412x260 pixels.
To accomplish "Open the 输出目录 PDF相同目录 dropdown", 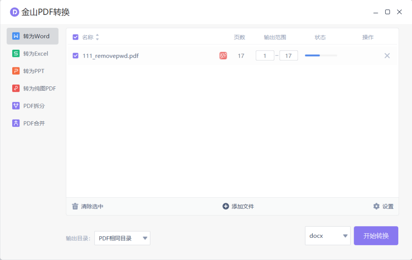I will [122, 238].
